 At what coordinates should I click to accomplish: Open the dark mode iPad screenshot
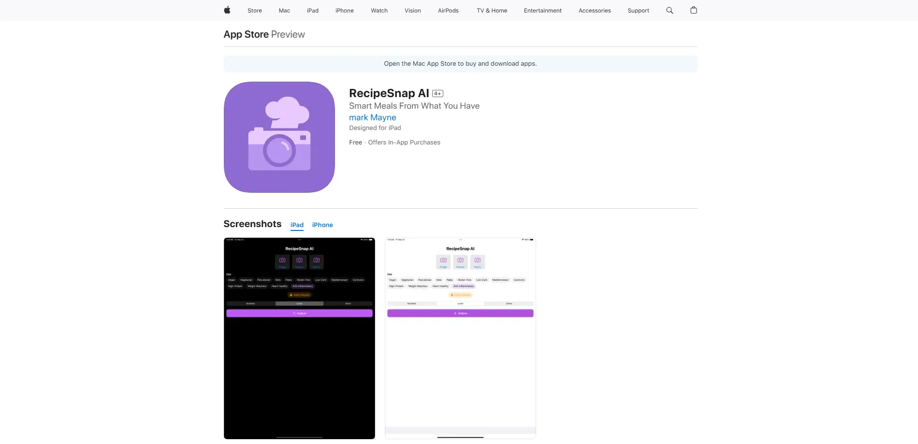coord(299,338)
